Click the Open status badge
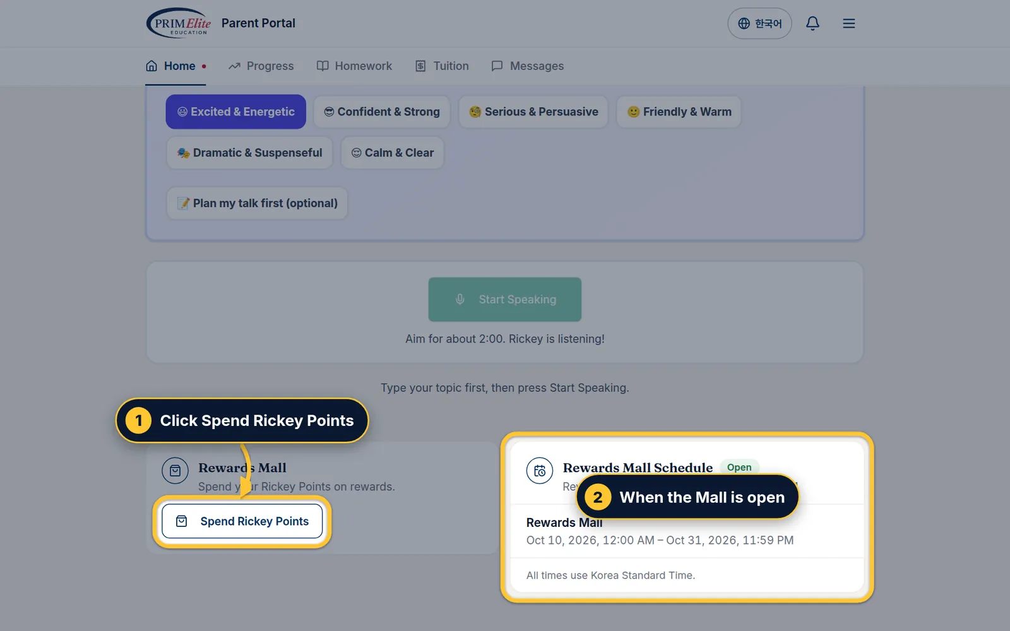The height and width of the screenshot is (631, 1010). [x=739, y=468]
